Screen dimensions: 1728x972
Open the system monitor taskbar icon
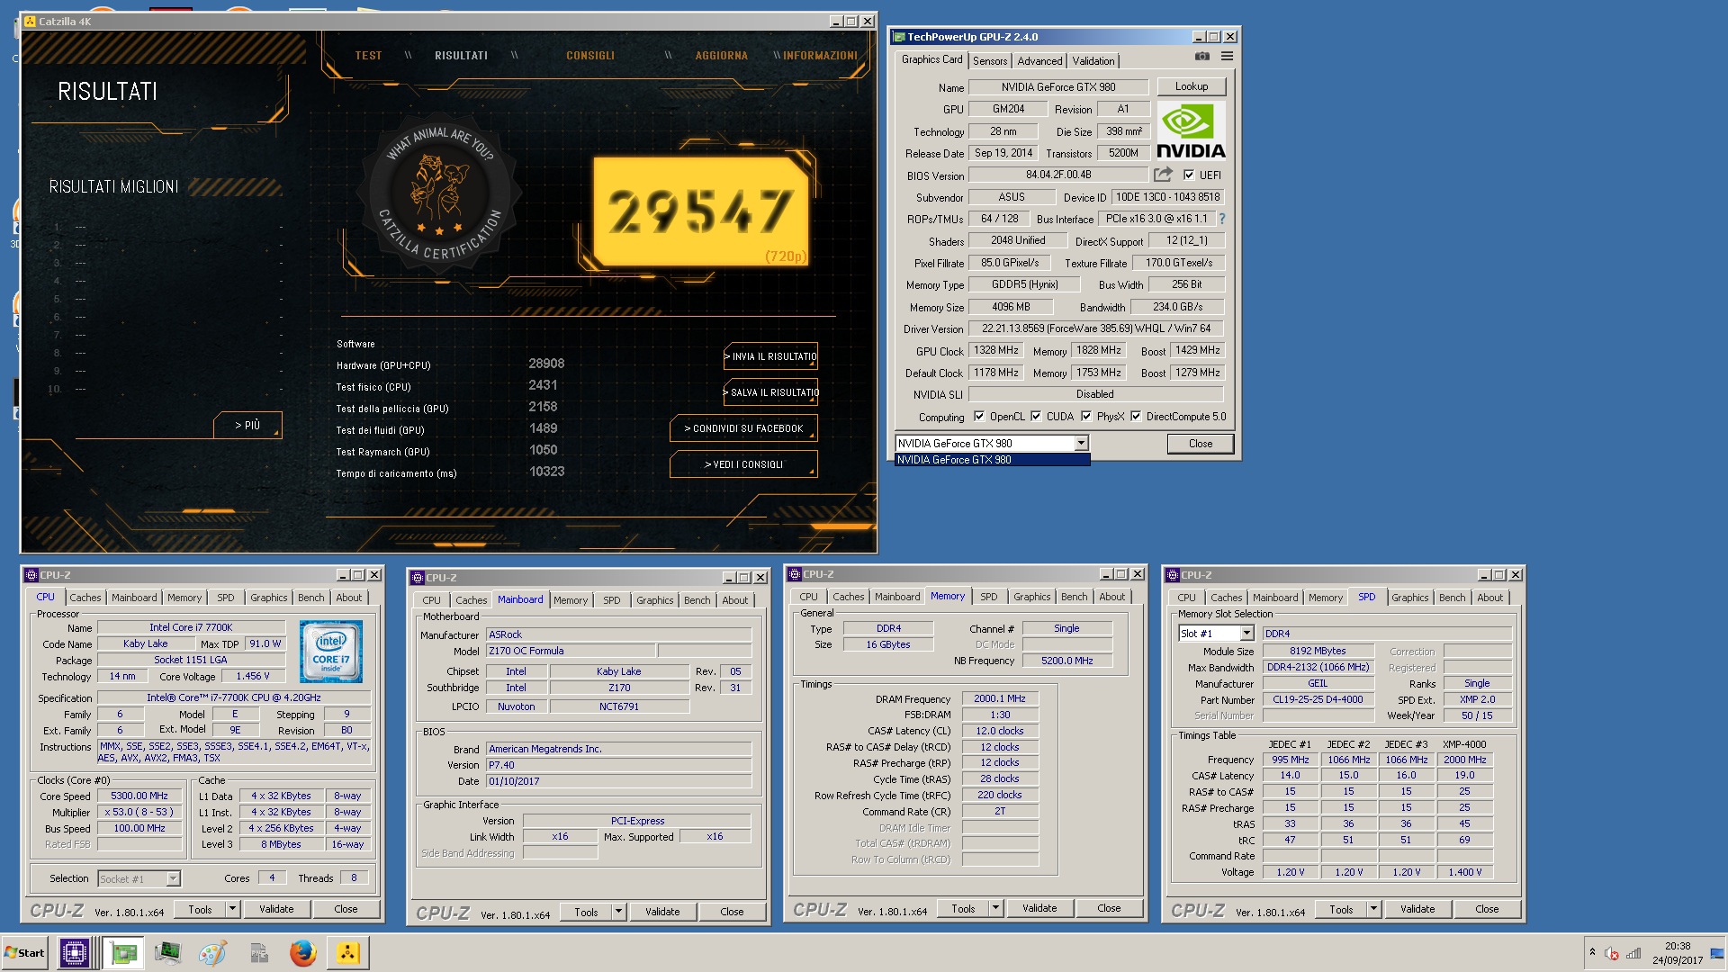[167, 953]
